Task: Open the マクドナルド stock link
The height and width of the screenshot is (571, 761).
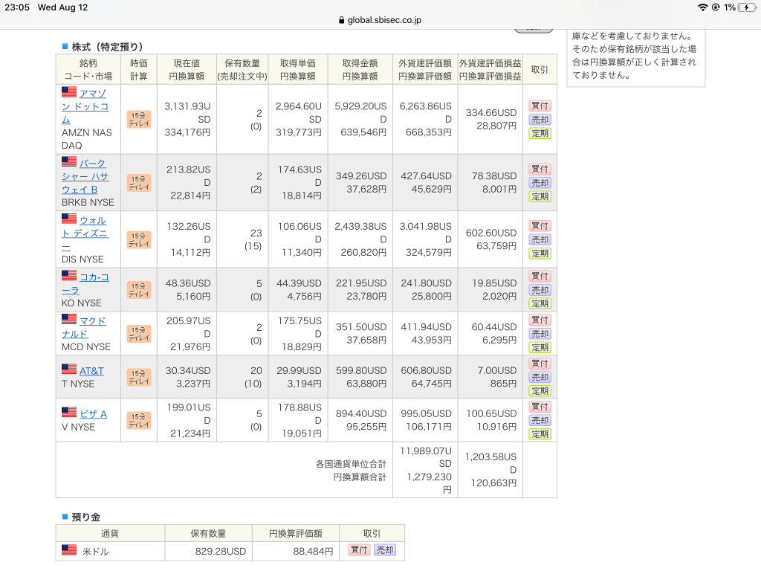Action: point(84,327)
